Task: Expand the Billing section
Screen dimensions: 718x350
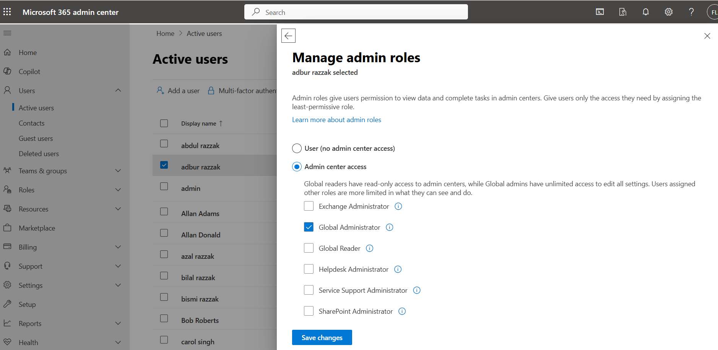Action: pyautogui.click(x=118, y=247)
